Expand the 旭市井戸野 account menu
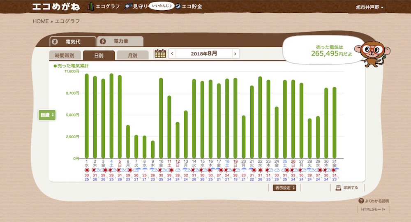The width and height of the screenshot is (411, 222). click(x=369, y=7)
